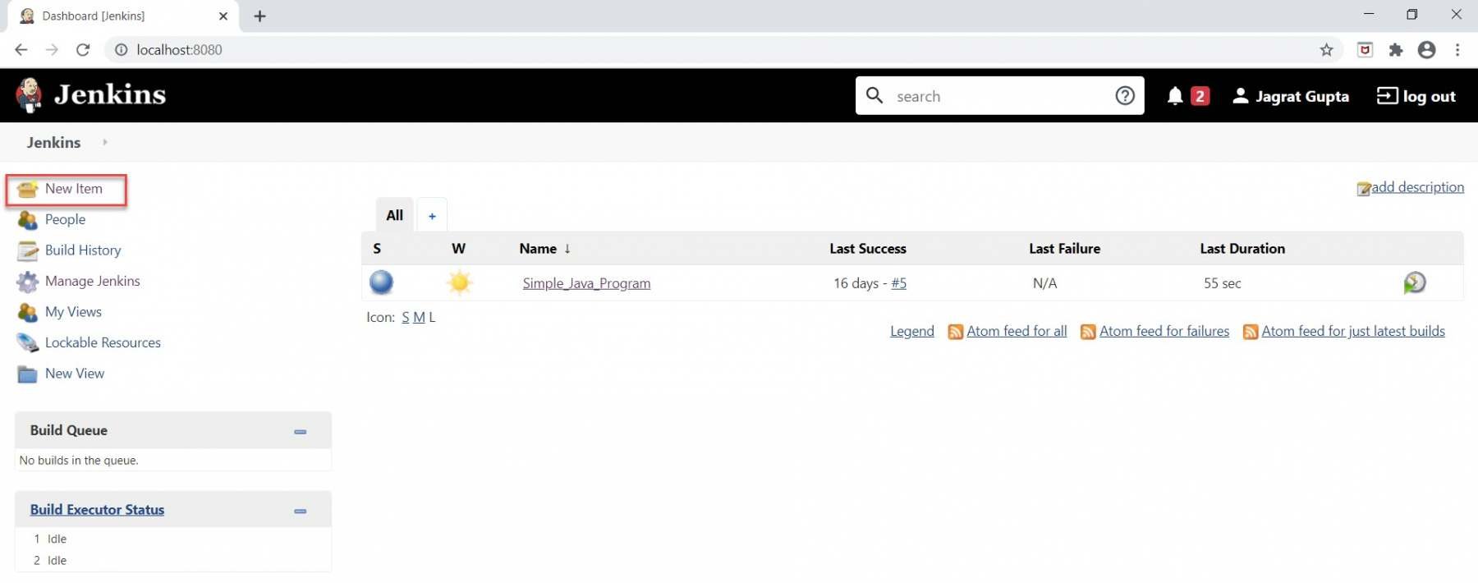Open the Simple_Java_Program job

coord(586,283)
